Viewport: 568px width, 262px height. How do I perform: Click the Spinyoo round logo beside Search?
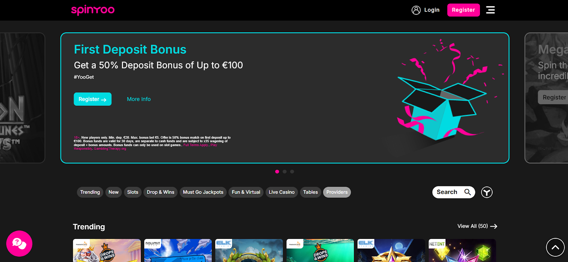487,192
